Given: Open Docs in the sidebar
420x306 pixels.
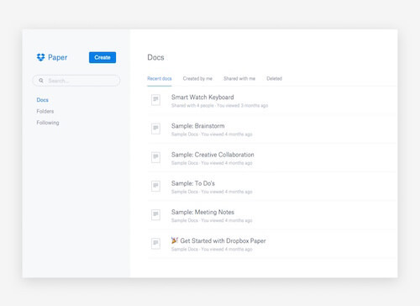Looking at the screenshot, I should pyautogui.click(x=43, y=100).
